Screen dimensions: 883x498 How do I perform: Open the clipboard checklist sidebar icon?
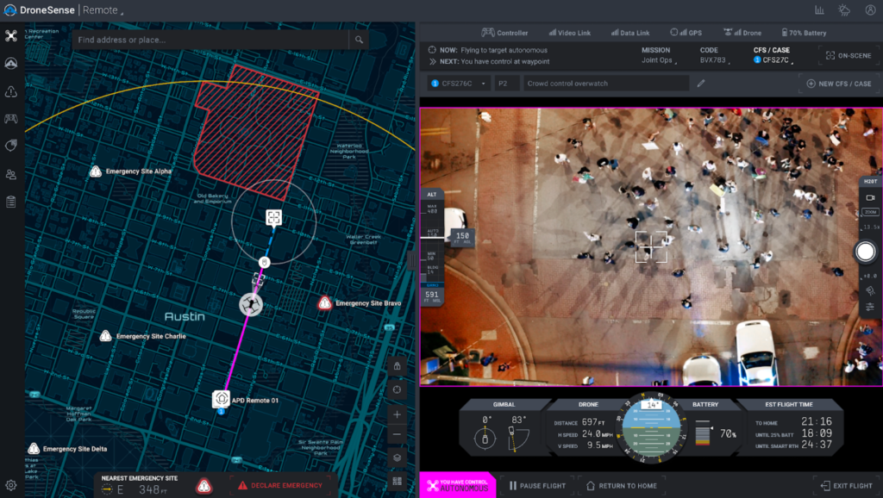tap(12, 202)
